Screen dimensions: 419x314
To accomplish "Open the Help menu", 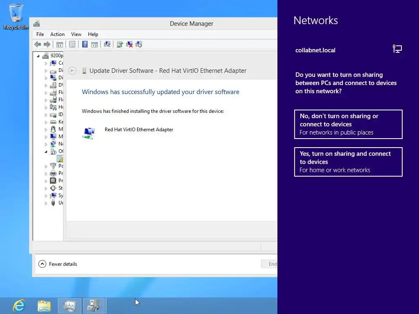I will tap(93, 34).
